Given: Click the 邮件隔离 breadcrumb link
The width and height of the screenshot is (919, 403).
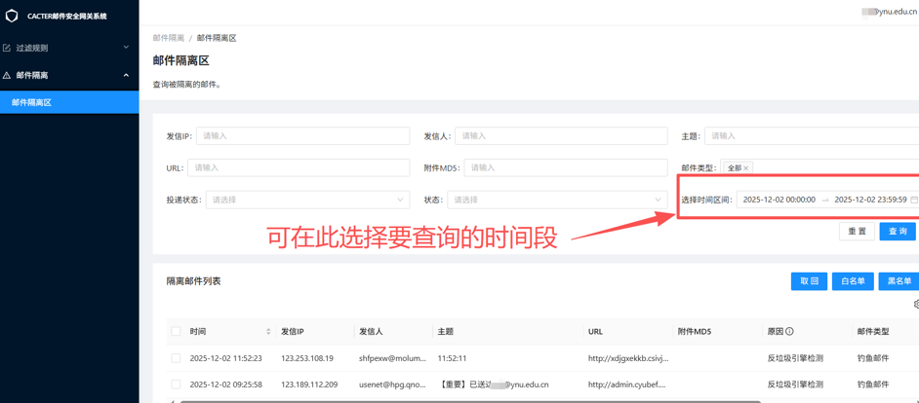Looking at the screenshot, I should point(168,38).
